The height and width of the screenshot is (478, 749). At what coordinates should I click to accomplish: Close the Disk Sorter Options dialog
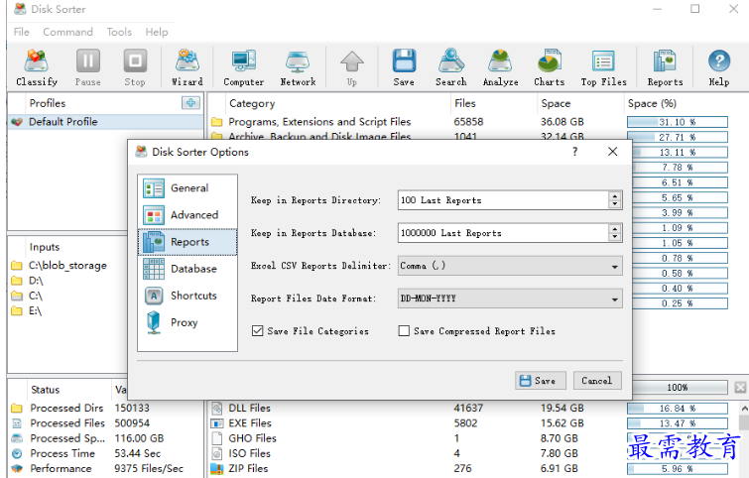[612, 152]
